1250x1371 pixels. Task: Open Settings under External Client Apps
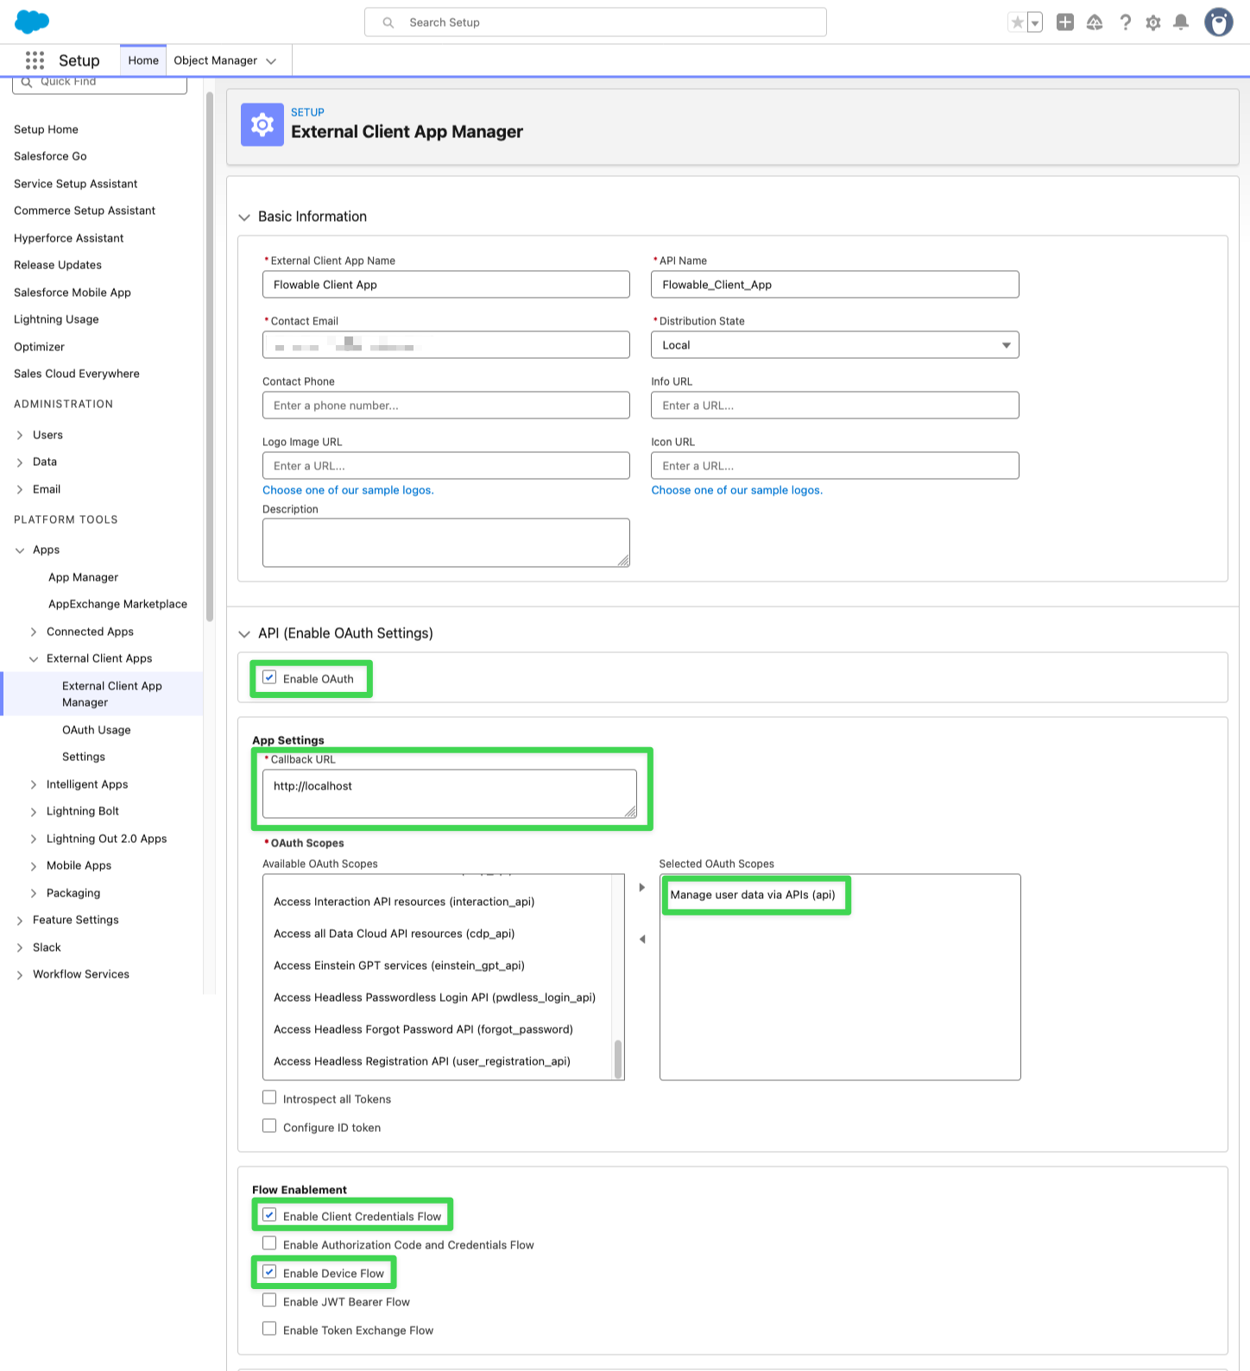(x=84, y=757)
